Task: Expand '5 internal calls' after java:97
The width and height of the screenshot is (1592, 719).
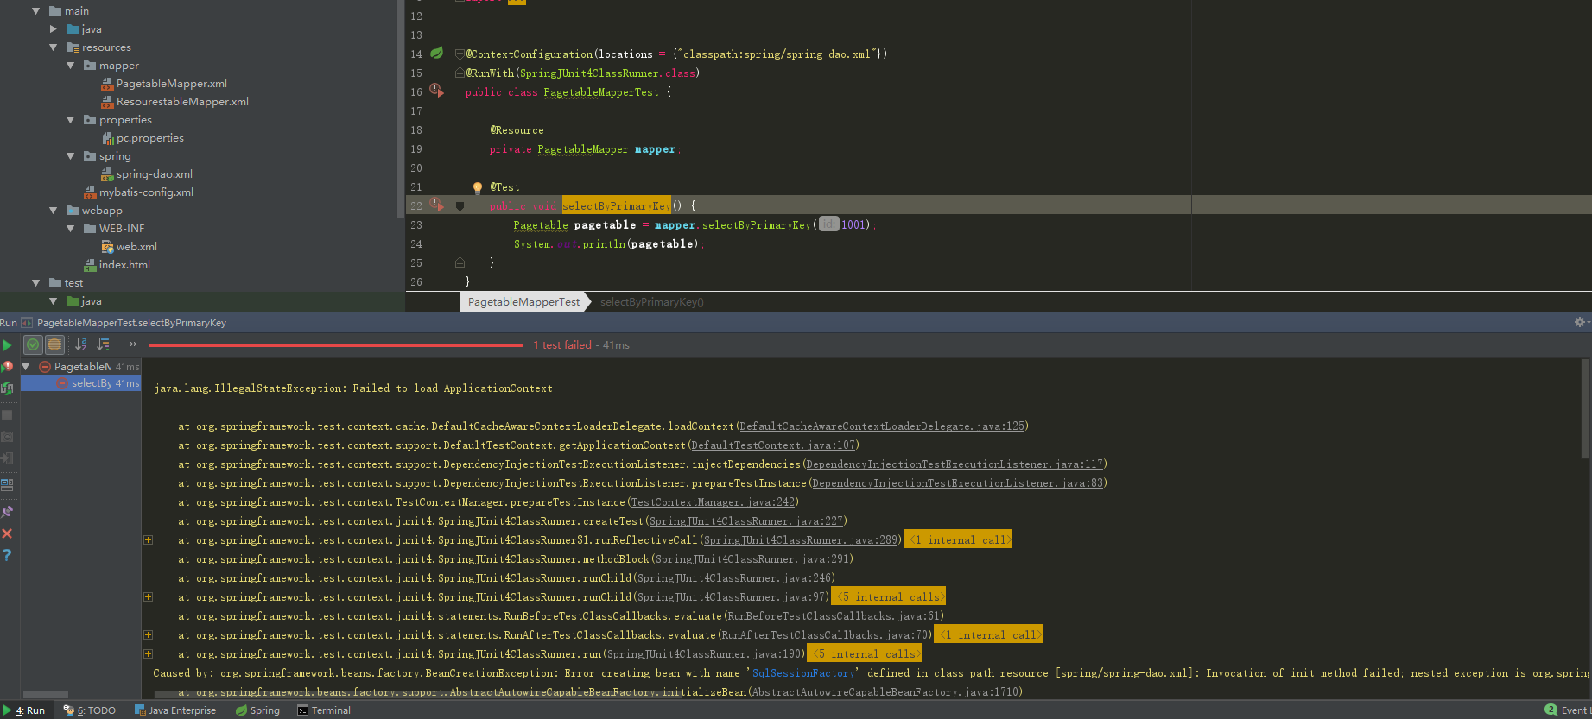Action: 888,597
